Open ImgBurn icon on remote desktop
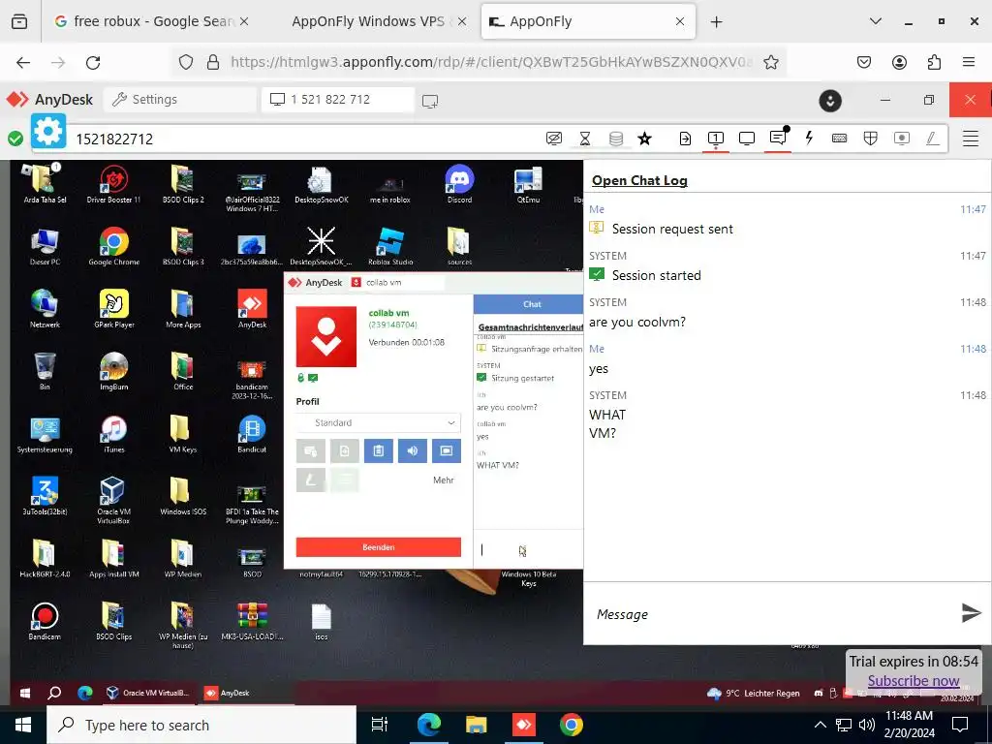The width and height of the screenshot is (992, 744). [x=114, y=371]
